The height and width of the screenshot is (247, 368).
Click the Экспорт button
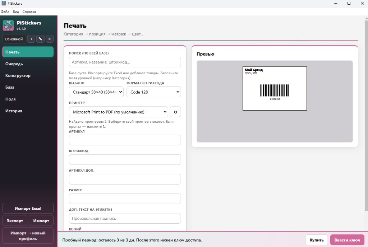pyautogui.click(x=15, y=221)
